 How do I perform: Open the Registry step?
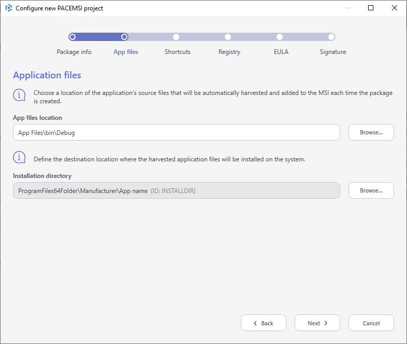(x=229, y=52)
